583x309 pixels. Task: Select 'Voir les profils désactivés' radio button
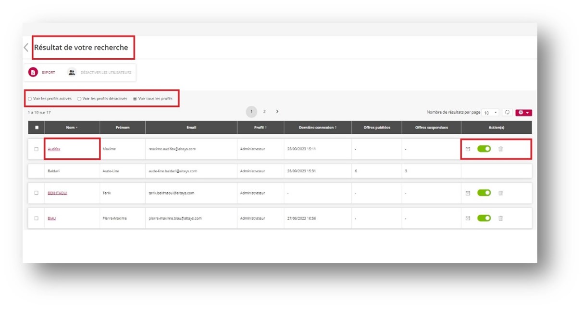click(79, 99)
